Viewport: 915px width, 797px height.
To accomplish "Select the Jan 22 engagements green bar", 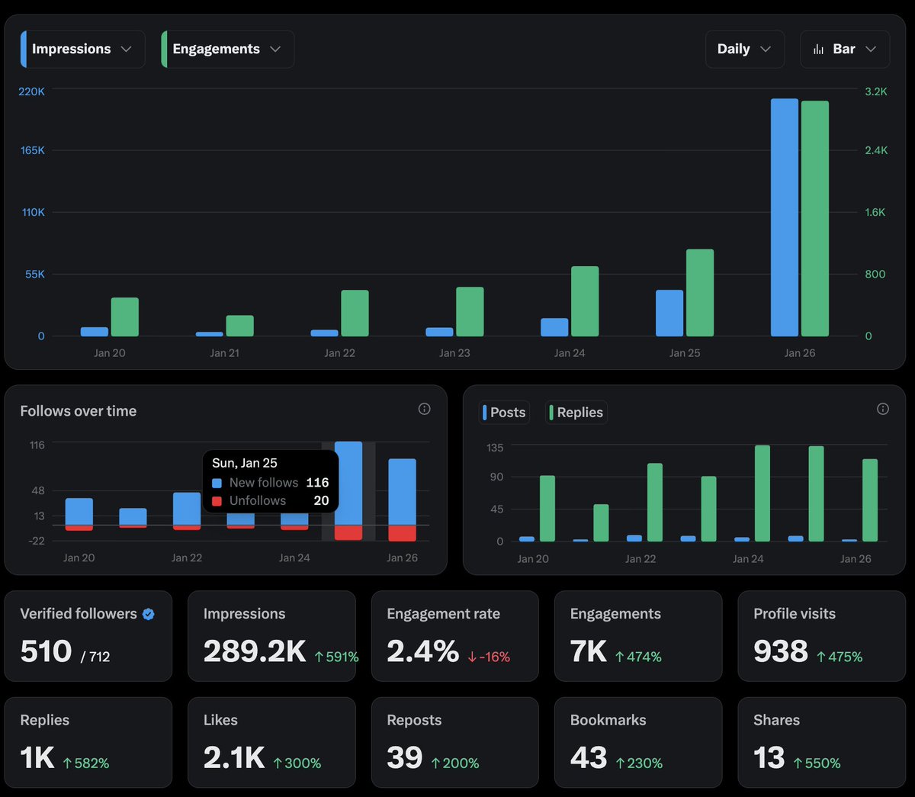I will click(x=355, y=313).
